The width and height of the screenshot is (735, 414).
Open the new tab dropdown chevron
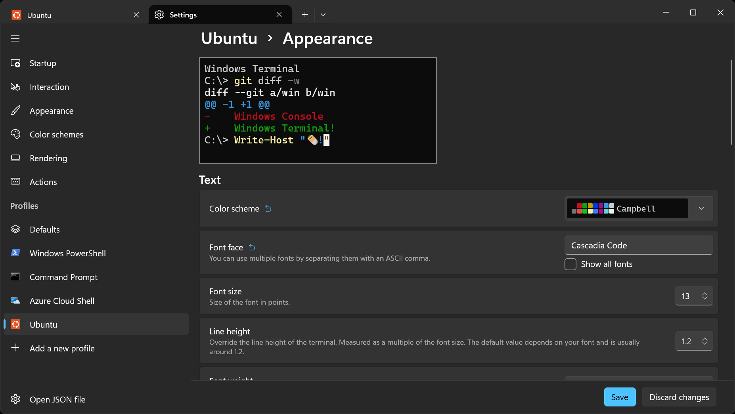(x=323, y=14)
